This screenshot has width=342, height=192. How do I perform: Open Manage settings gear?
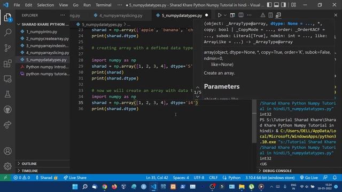click(7, 166)
